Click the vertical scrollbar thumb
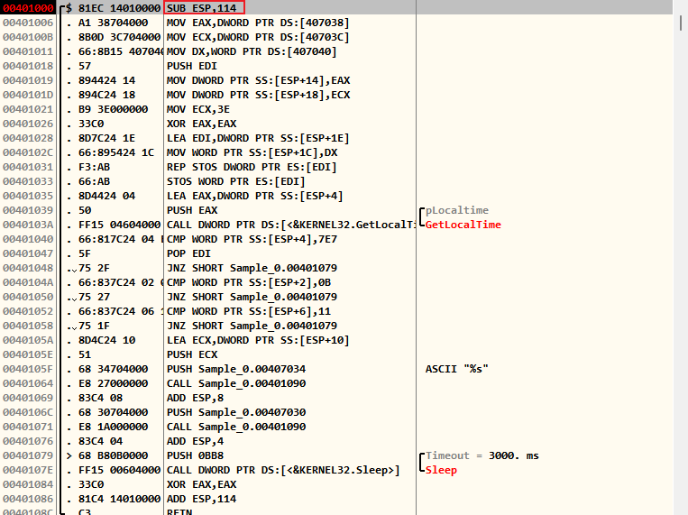 coord(681,23)
